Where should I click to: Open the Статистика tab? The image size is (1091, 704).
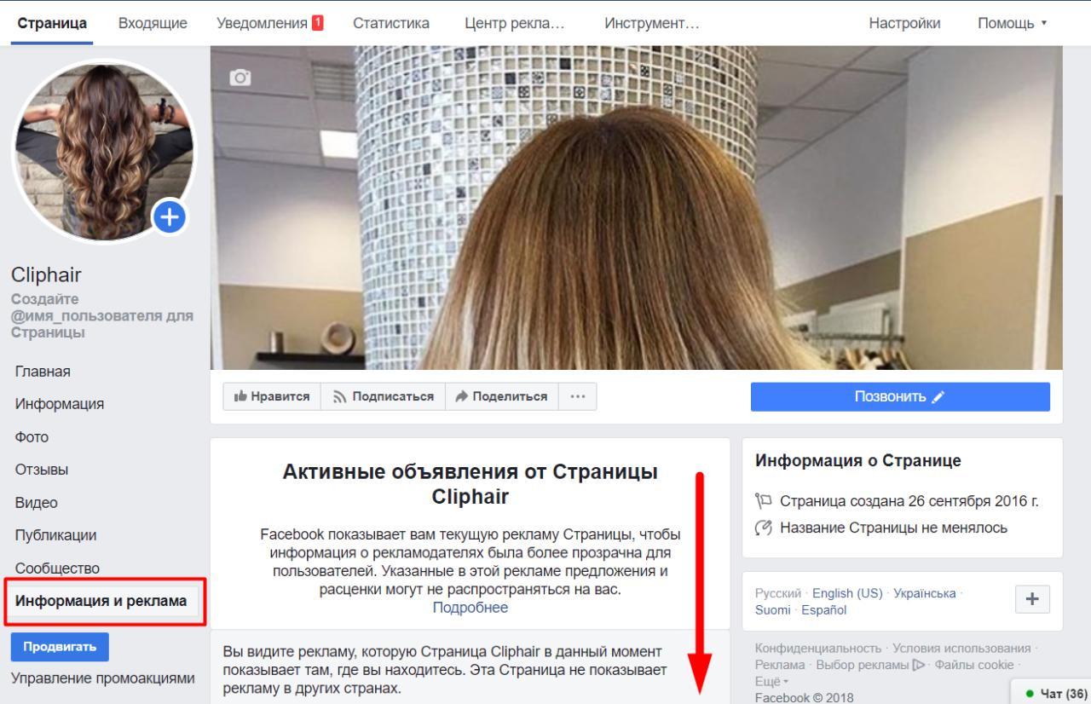coord(391,23)
